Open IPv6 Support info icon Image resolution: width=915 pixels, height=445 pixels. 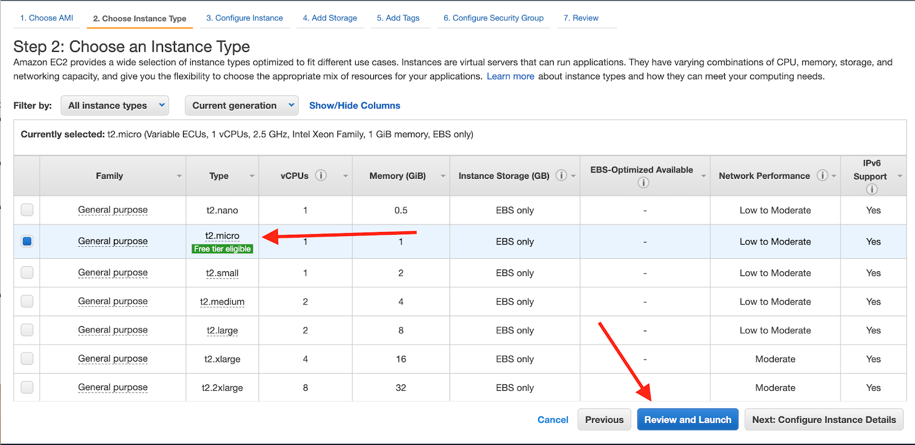(872, 189)
